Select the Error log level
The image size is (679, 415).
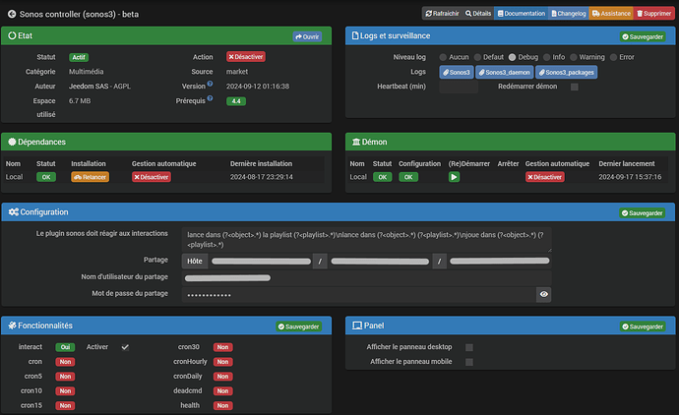[613, 57]
